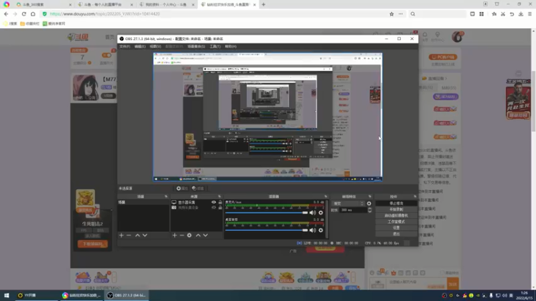Select the display capture source row
The width and height of the screenshot is (536, 301).
pos(196,203)
